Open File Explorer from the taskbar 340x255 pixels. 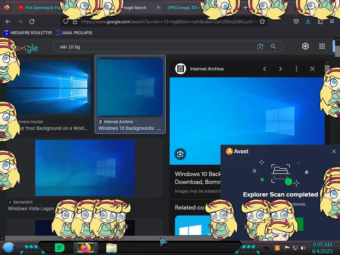pyautogui.click(x=112, y=248)
